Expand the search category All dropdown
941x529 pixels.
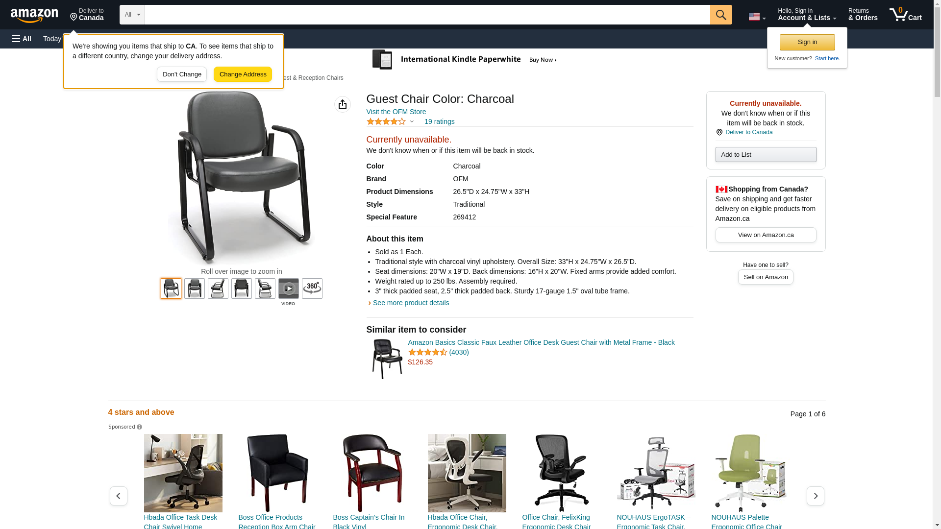132,15
